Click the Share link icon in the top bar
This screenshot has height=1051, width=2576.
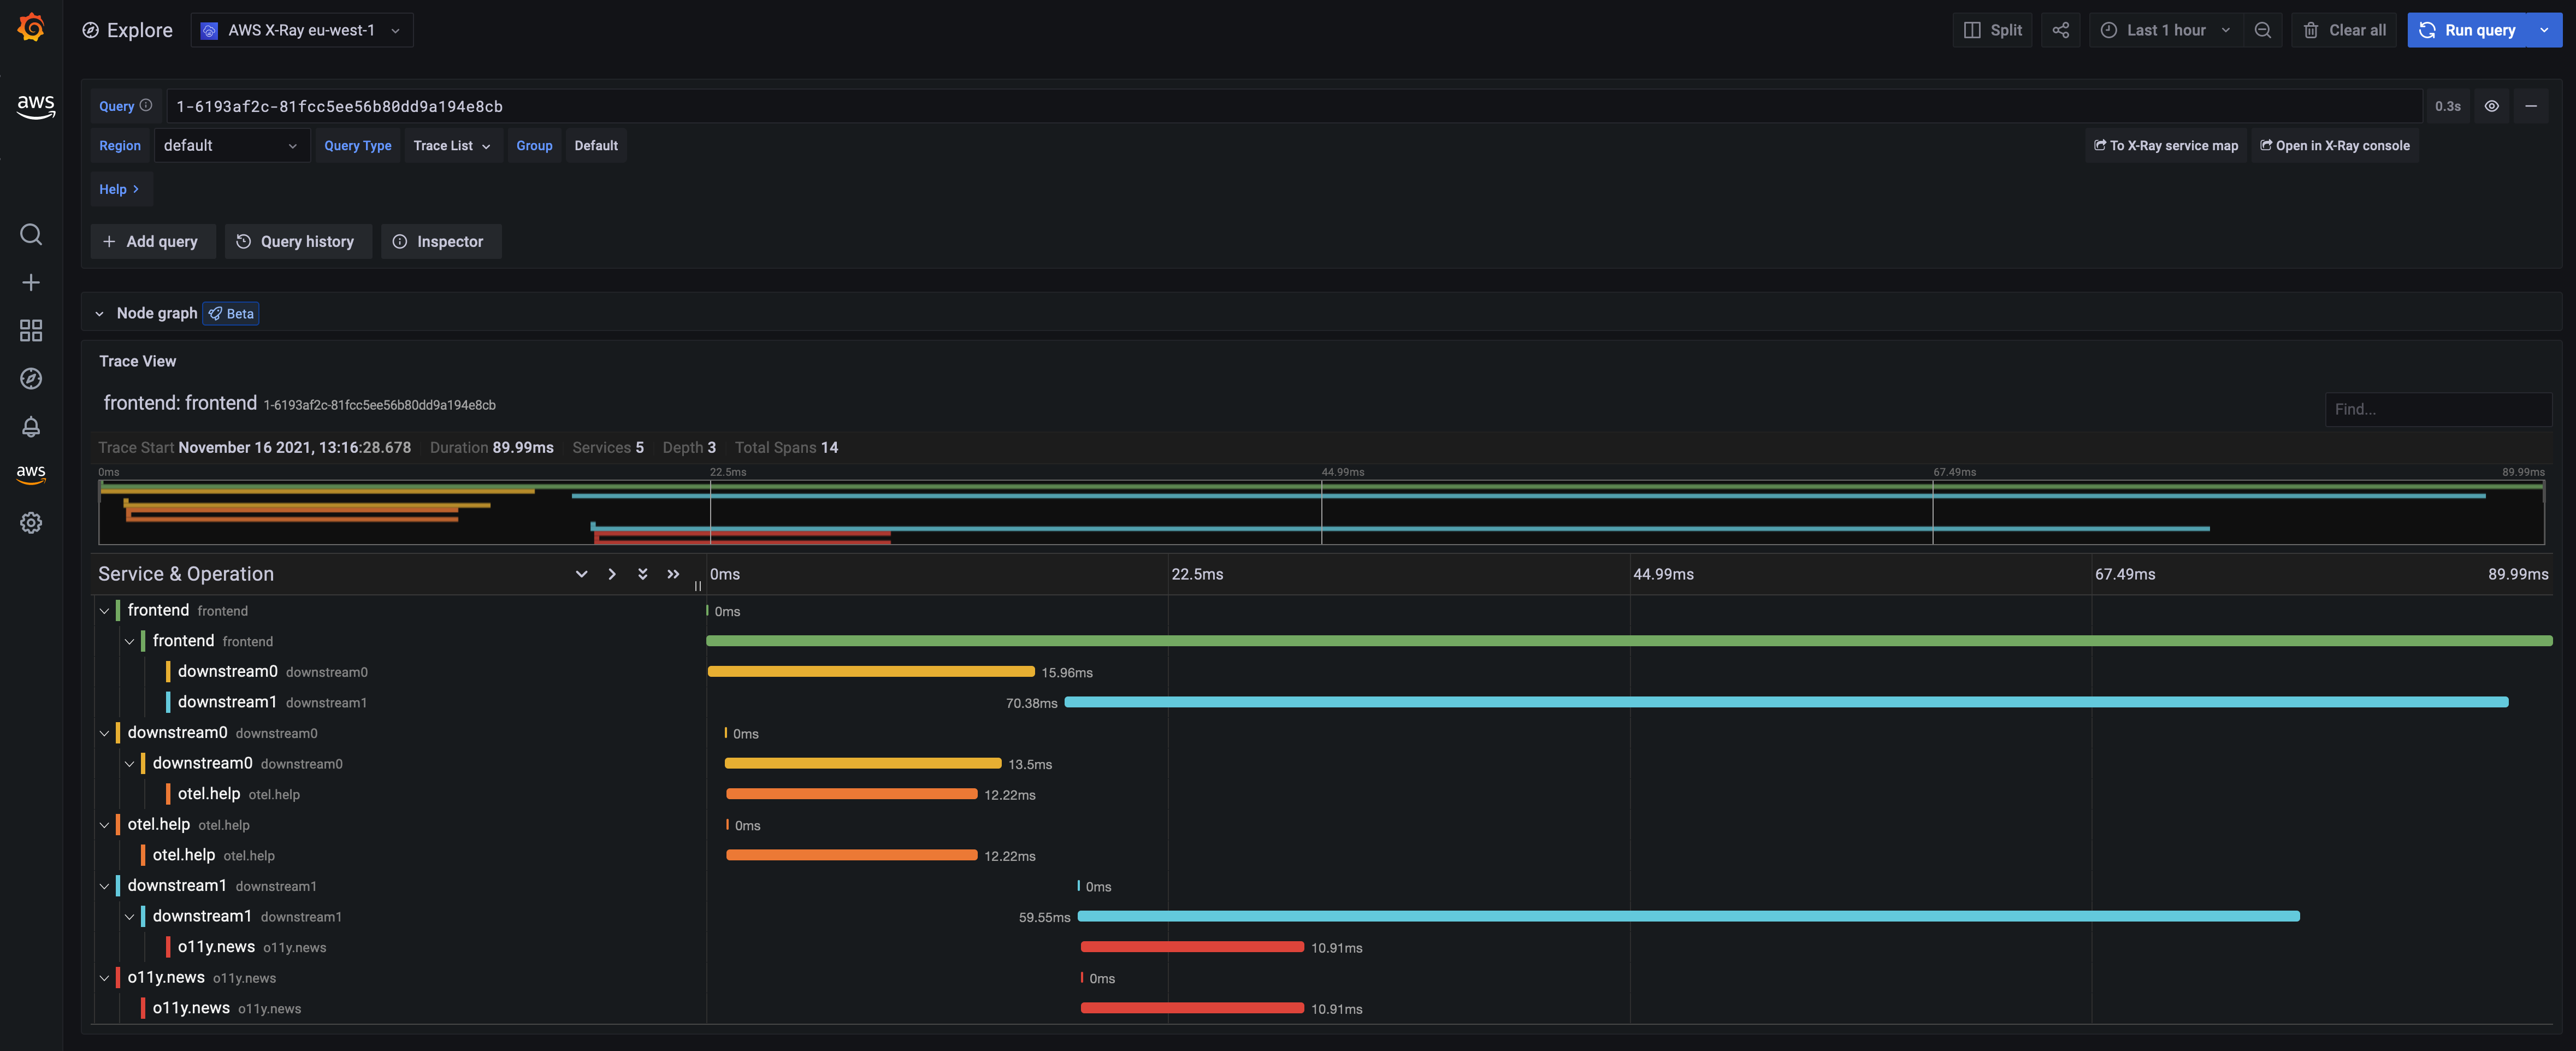click(x=2060, y=30)
